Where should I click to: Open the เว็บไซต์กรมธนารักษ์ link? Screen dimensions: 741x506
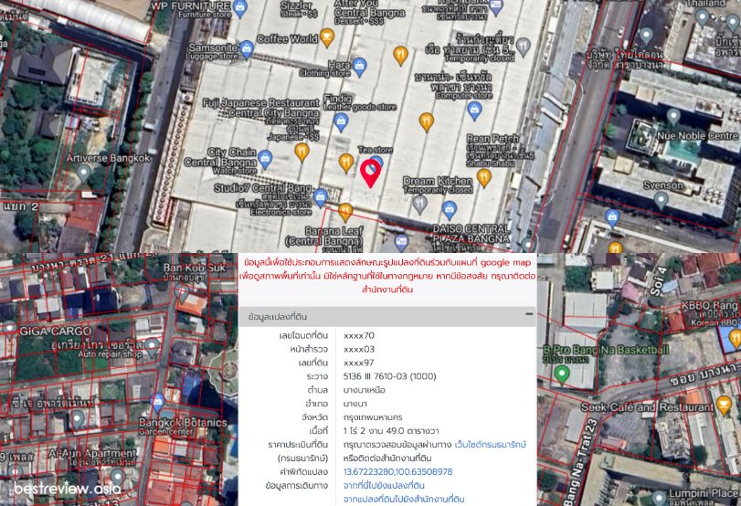tap(490, 445)
